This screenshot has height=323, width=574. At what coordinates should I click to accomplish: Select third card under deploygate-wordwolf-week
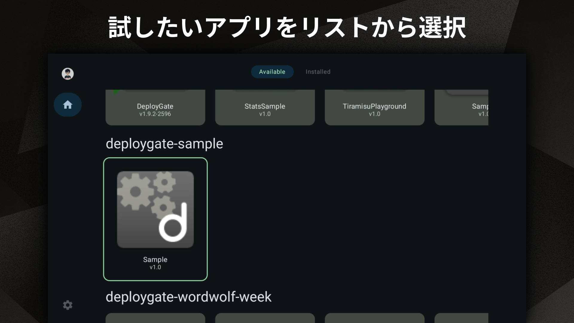[x=374, y=318]
